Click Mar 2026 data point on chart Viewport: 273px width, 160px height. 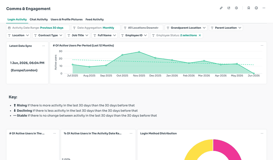(204, 61)
